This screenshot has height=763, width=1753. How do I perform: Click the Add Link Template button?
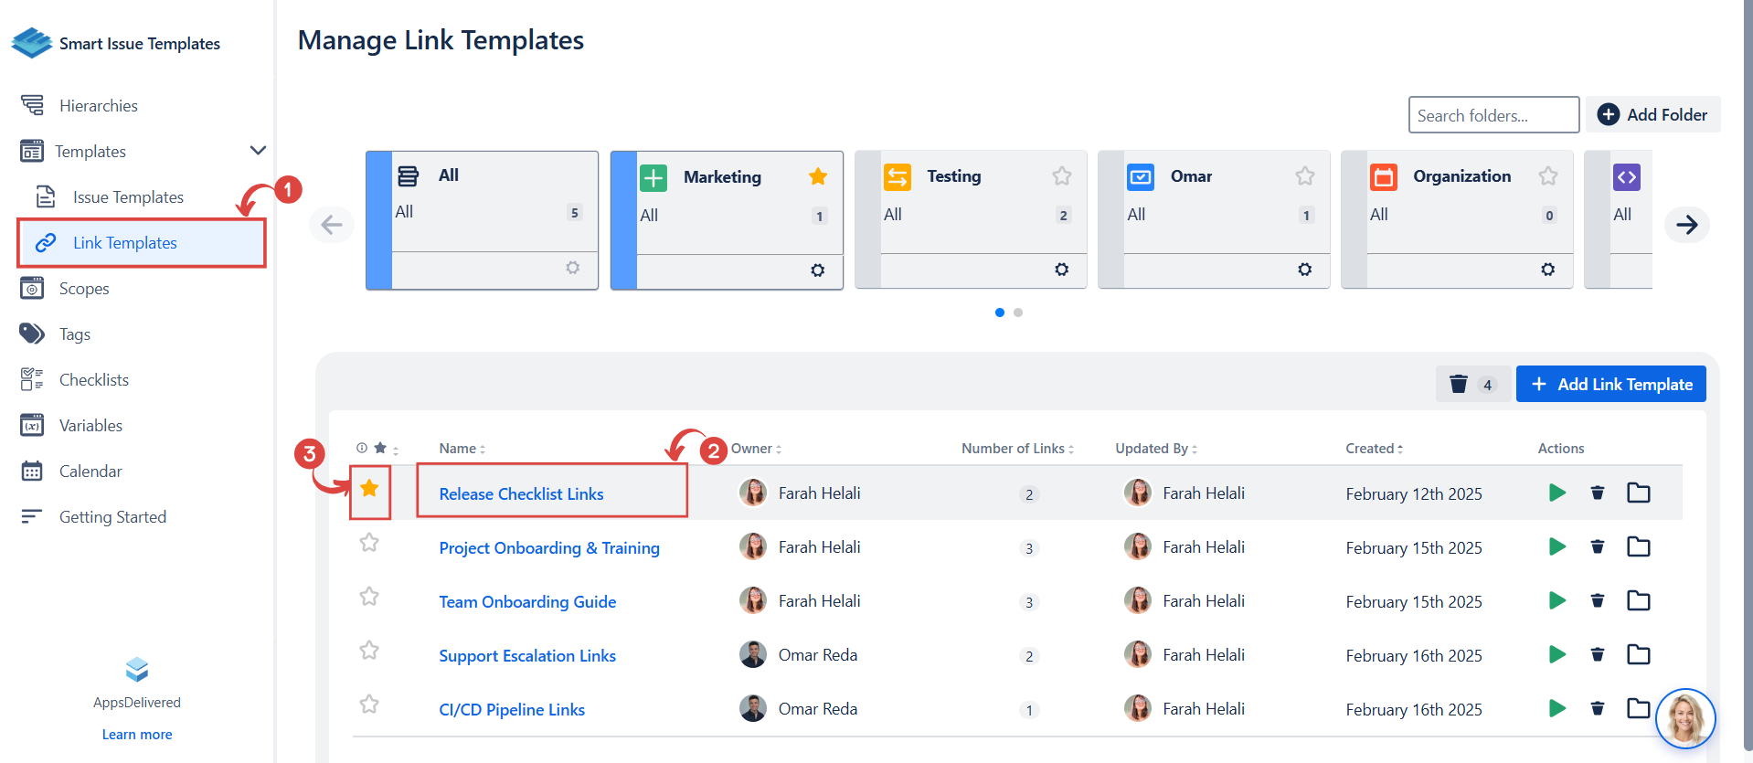click(x=1610, y=385)
